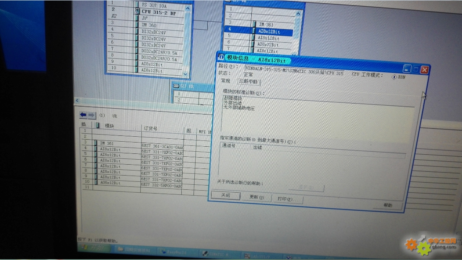Open the SIMATIC Manager taskbar item
The width and height of the screenshot is (462, 260).
pyautogui.click(x=218, y=254)
